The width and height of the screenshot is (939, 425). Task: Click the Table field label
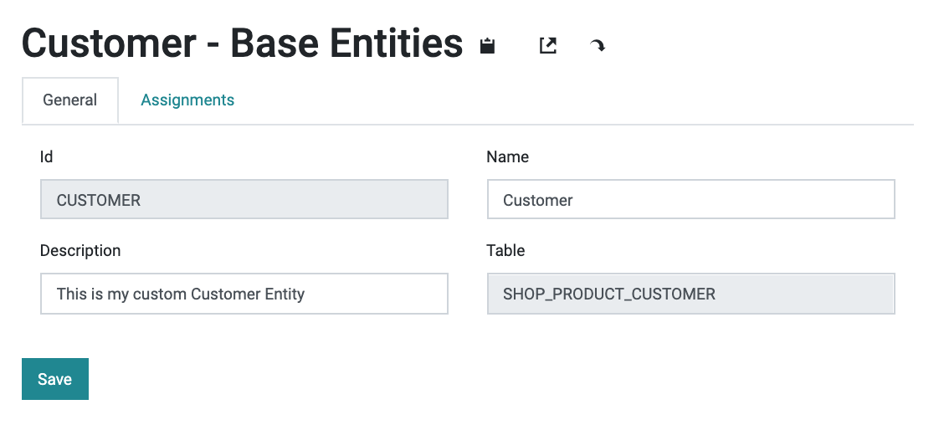(505, 250)
